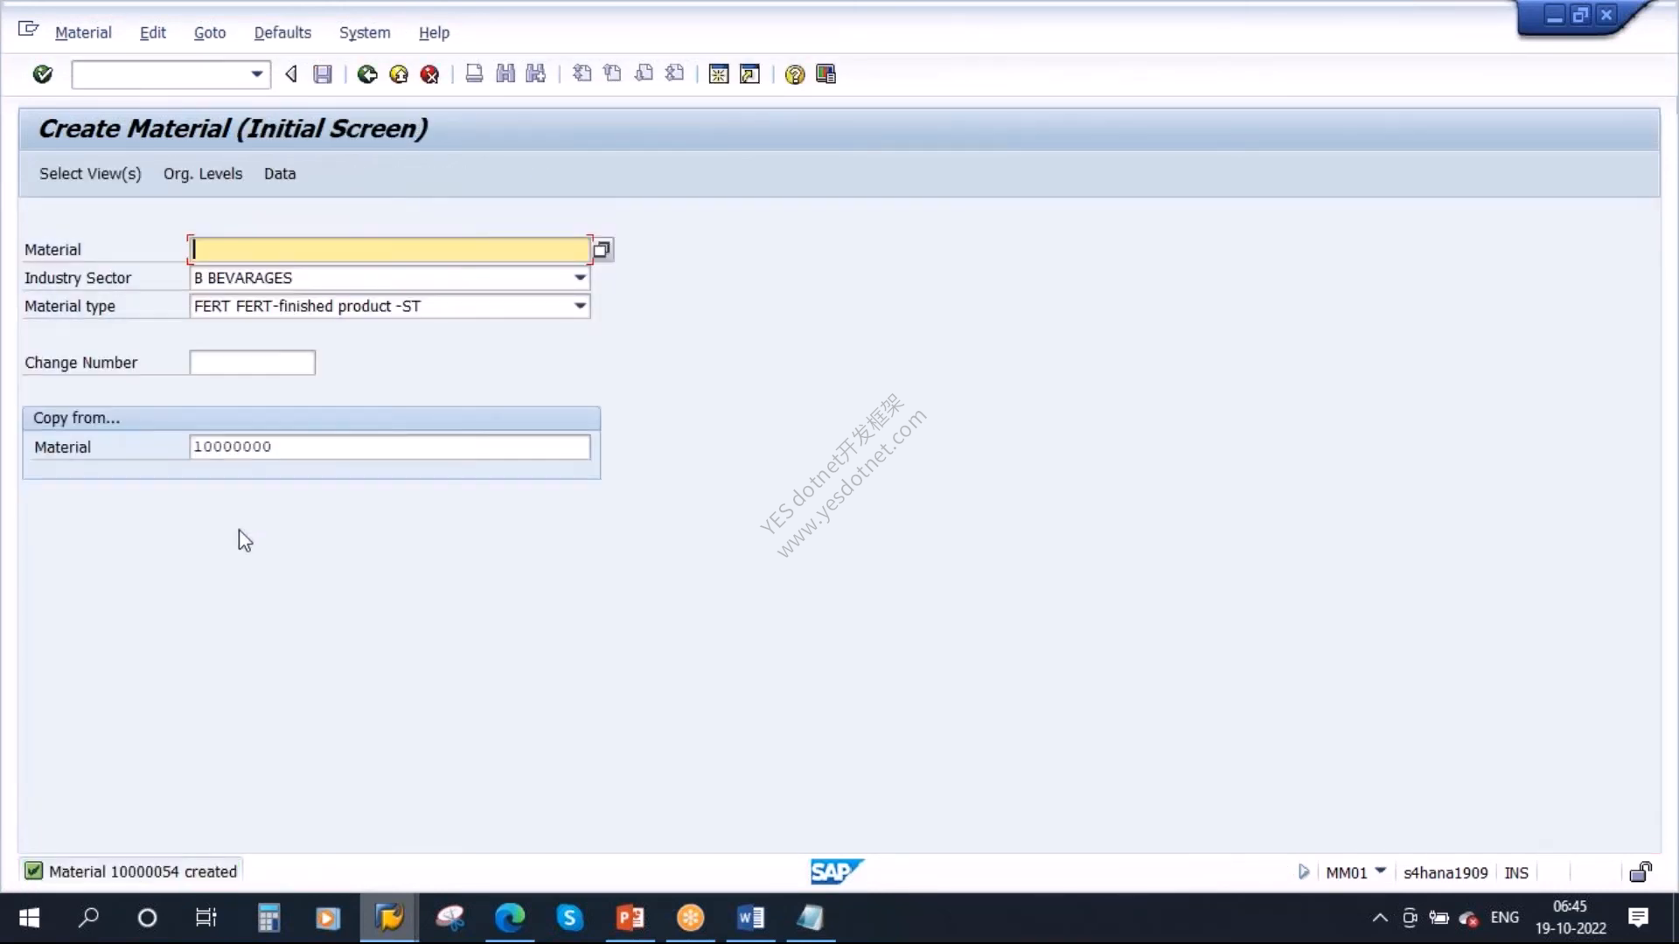
Task: Click the Select View(s) button
Action: [90, 173]
